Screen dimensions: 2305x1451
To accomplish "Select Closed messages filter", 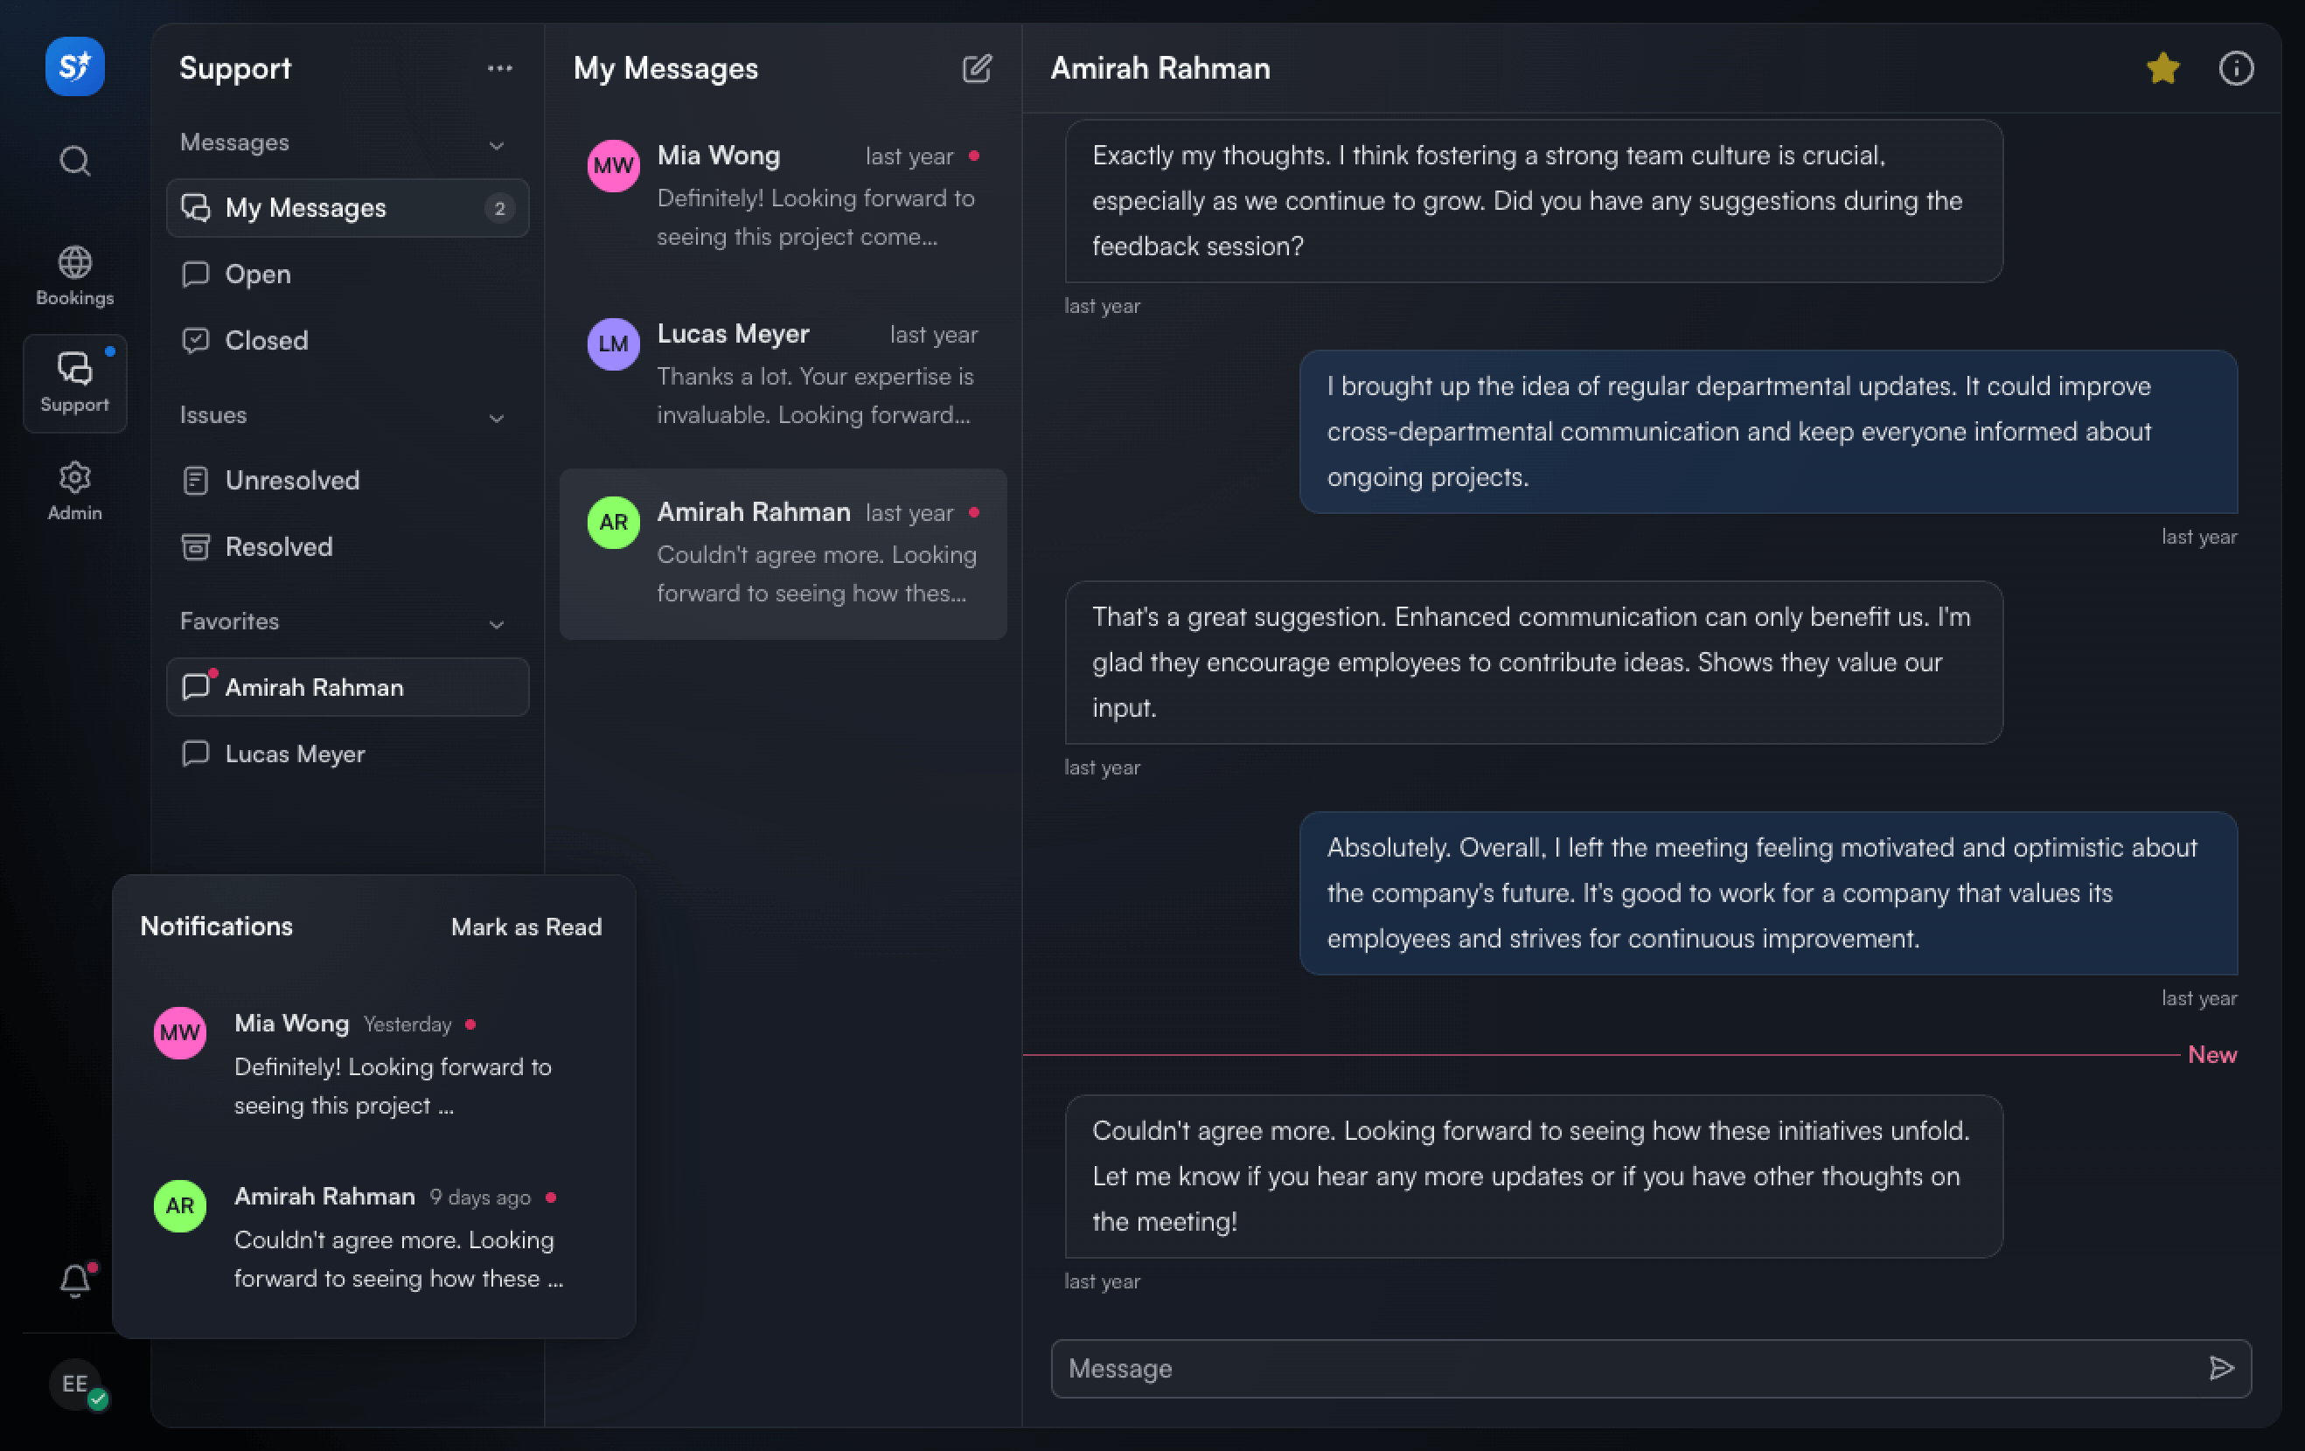I will click(x=266, y=337).
